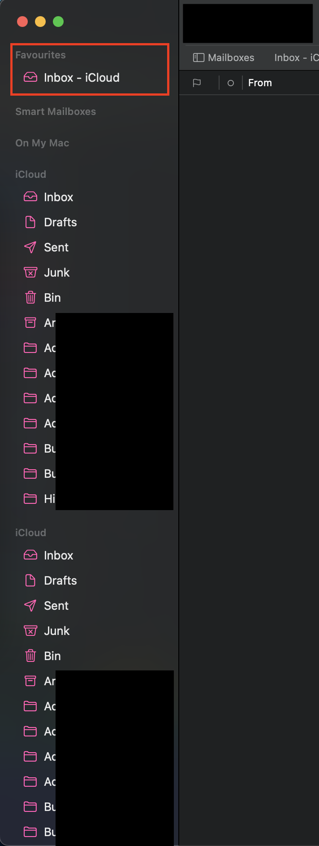The width and height of the screenshot is (319, 846).
Task: Select Sent paper-plane mailbox in first iCloud account
Action: tap(56, 247)
